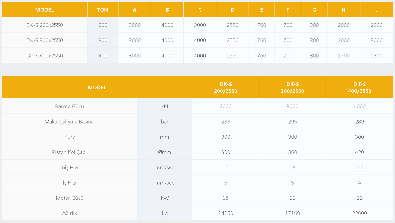Screen dimensions: 395x223
Task: Click the Ømm unit cell
Action: tap(165, 152)
